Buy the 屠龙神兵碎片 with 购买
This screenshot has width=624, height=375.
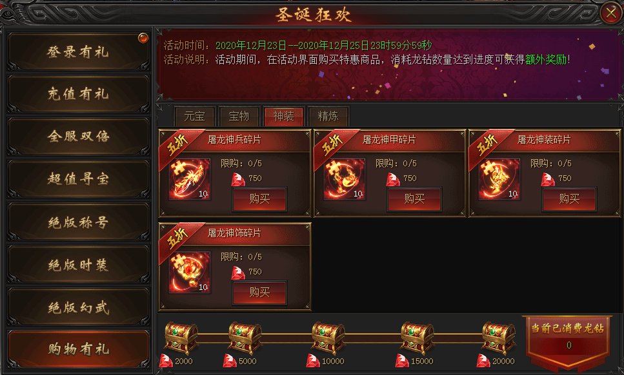coord(259,199)
